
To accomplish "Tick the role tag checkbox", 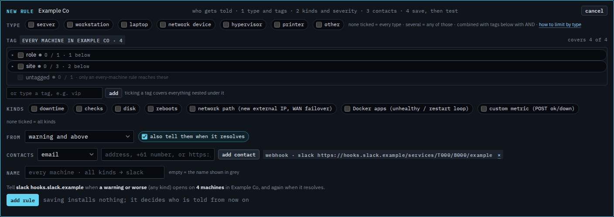I will (x=20, y=55).
